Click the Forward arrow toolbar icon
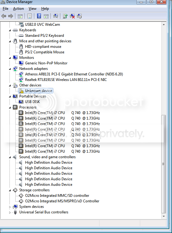The image size is (172, 233). (x=10, y=16)
